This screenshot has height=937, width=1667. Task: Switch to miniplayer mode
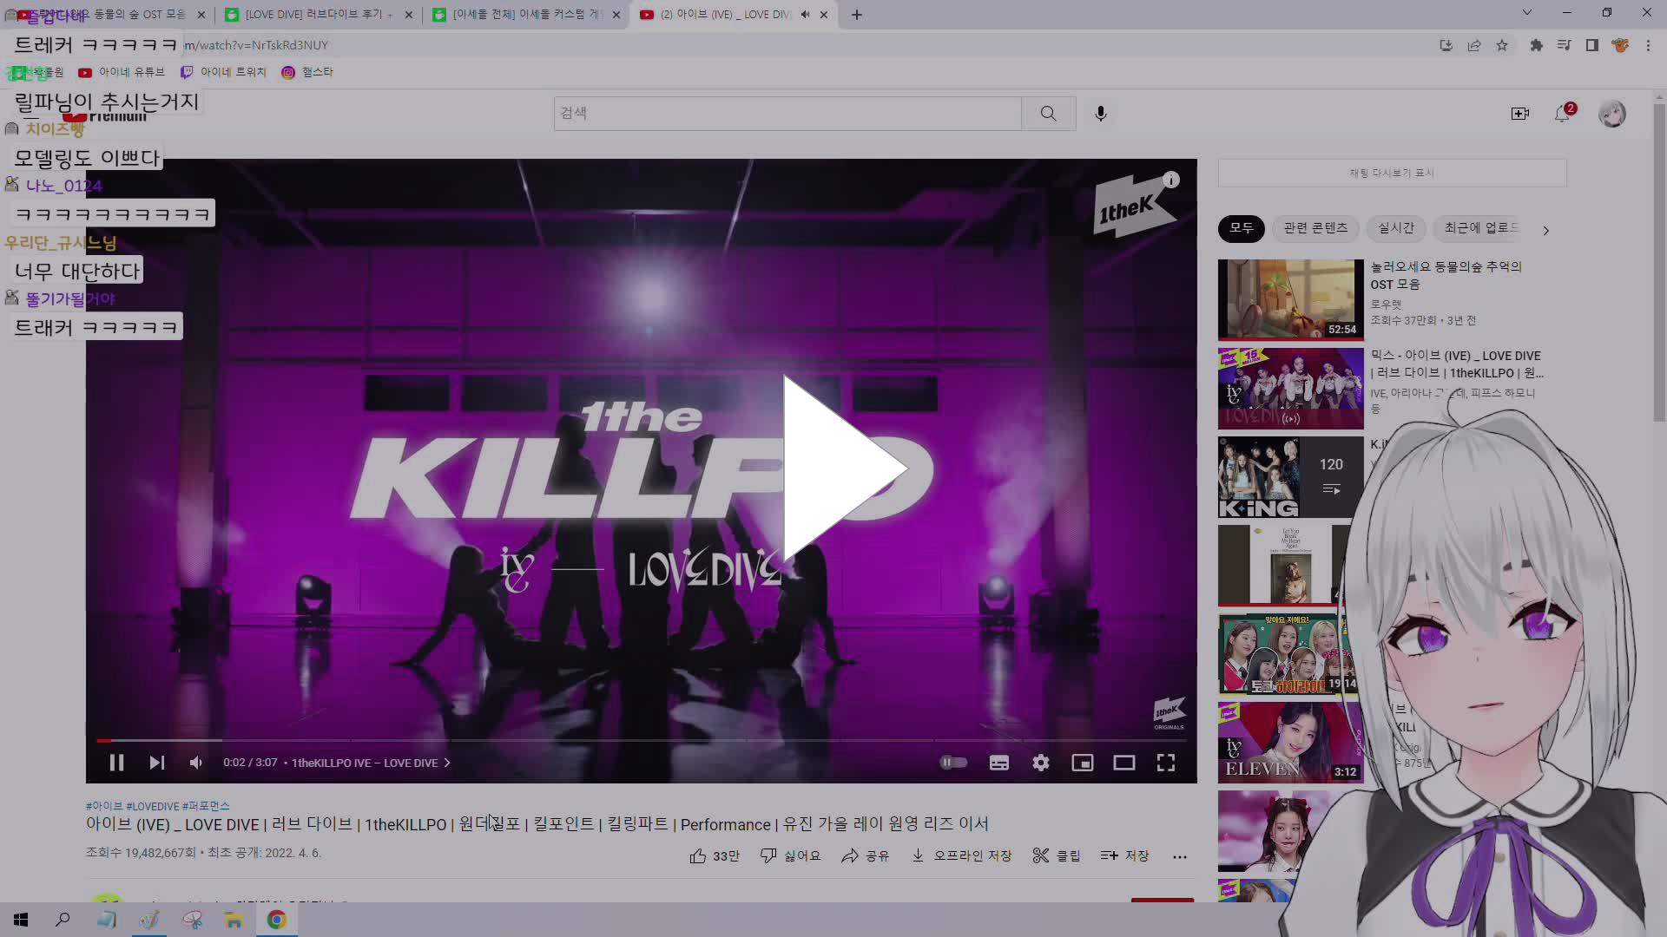click(1083, 763)
